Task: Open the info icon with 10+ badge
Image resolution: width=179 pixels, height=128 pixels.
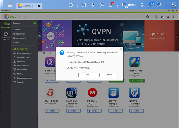Action: tap(151, 5)
